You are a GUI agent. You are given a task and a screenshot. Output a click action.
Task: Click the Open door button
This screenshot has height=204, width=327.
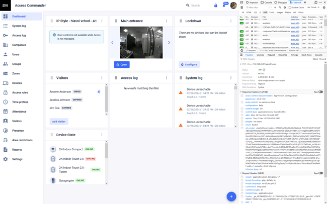point(122,65)
